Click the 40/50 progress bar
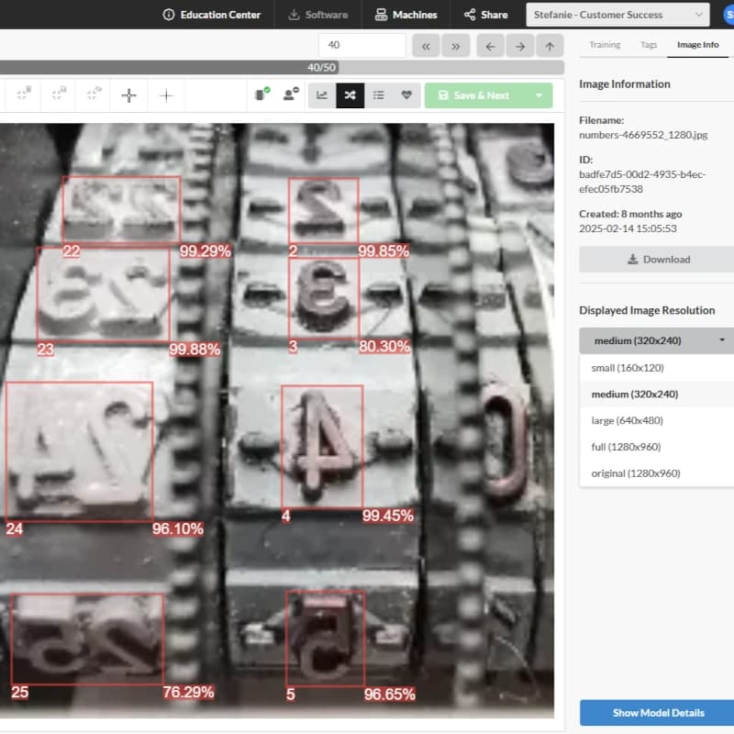 pos(321,64)
